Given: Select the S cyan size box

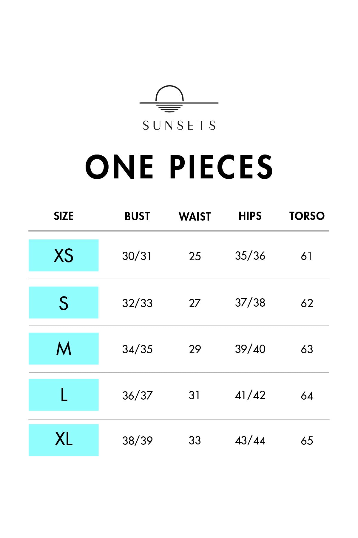Looking at the screenshot, I should point(64,302).
